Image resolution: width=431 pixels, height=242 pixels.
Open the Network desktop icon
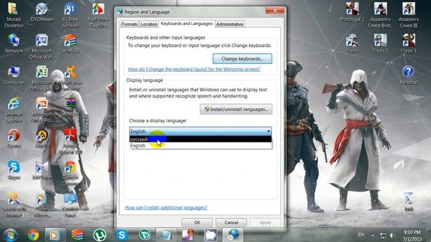point(13,43)
